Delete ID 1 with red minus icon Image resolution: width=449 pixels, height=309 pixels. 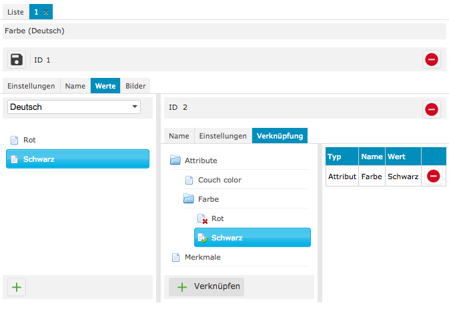tap(431, 60)
